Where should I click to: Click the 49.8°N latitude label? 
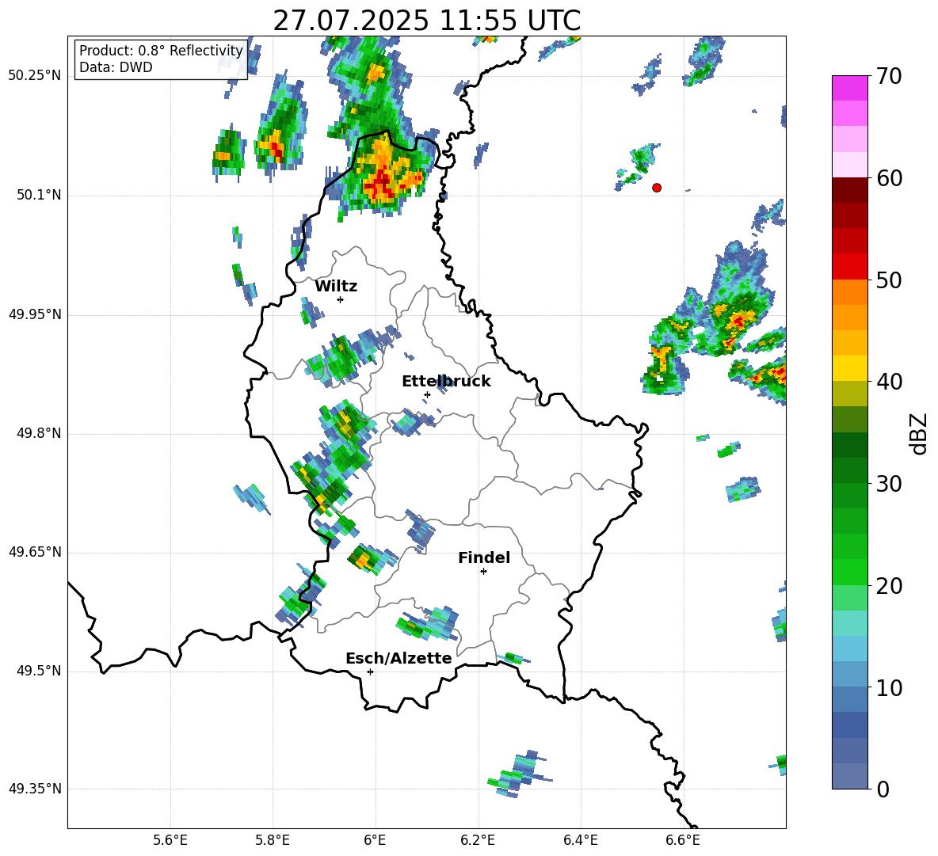pyautogui.click(x=40, y=433)
